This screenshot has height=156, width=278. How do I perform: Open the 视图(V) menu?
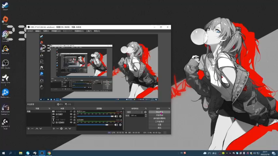click(x=46, y=31)
